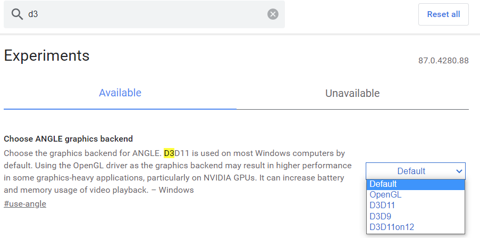Click the Choose ANGLE graphics backend title
The height and width of the screenshot is (238, 480).
[x=68, y=139]
